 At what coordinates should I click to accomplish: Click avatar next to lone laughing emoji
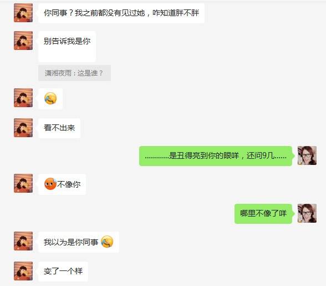(x=23, y=98)
